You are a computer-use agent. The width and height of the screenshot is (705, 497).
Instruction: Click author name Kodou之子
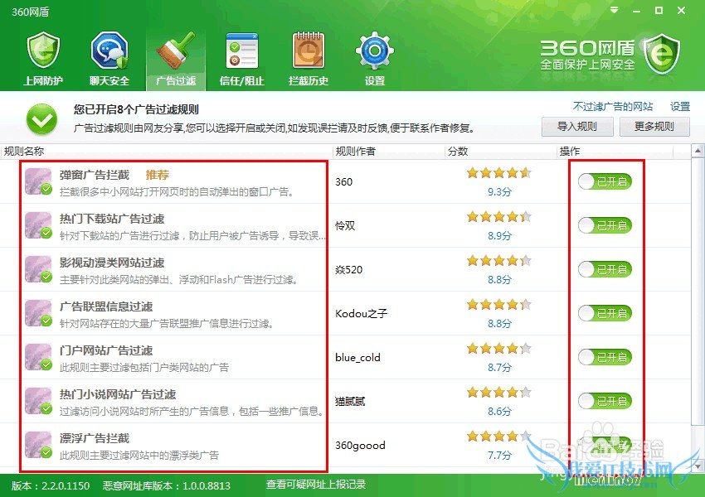coord(361,313)
